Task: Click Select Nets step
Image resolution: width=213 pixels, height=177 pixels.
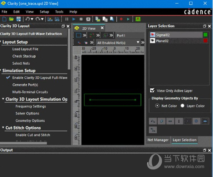Action: (x=21, y=63)
